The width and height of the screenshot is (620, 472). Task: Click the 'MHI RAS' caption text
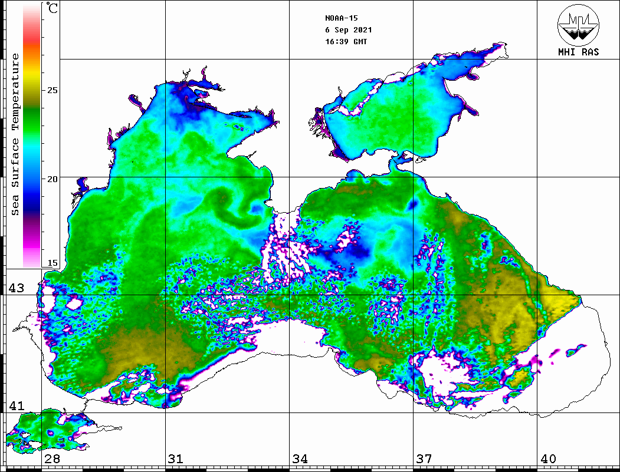579,52
